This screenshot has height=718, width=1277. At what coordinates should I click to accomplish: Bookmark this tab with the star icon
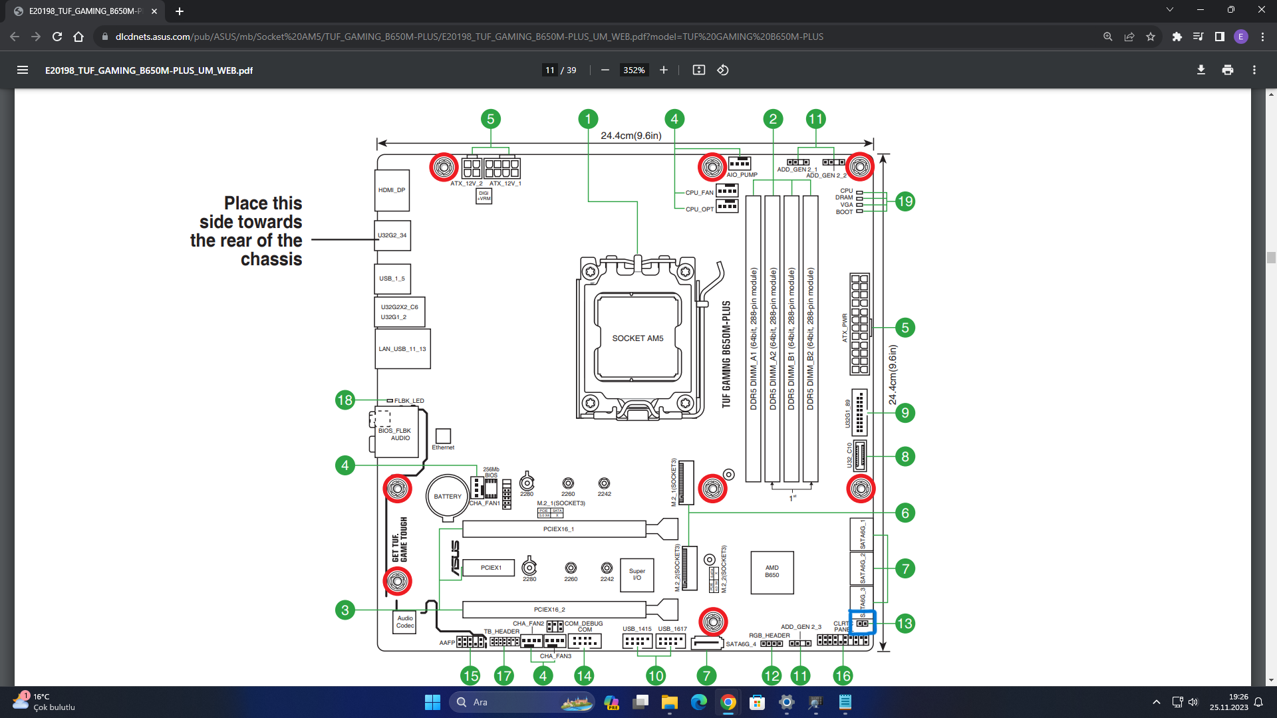click(x=1151, y=37)
